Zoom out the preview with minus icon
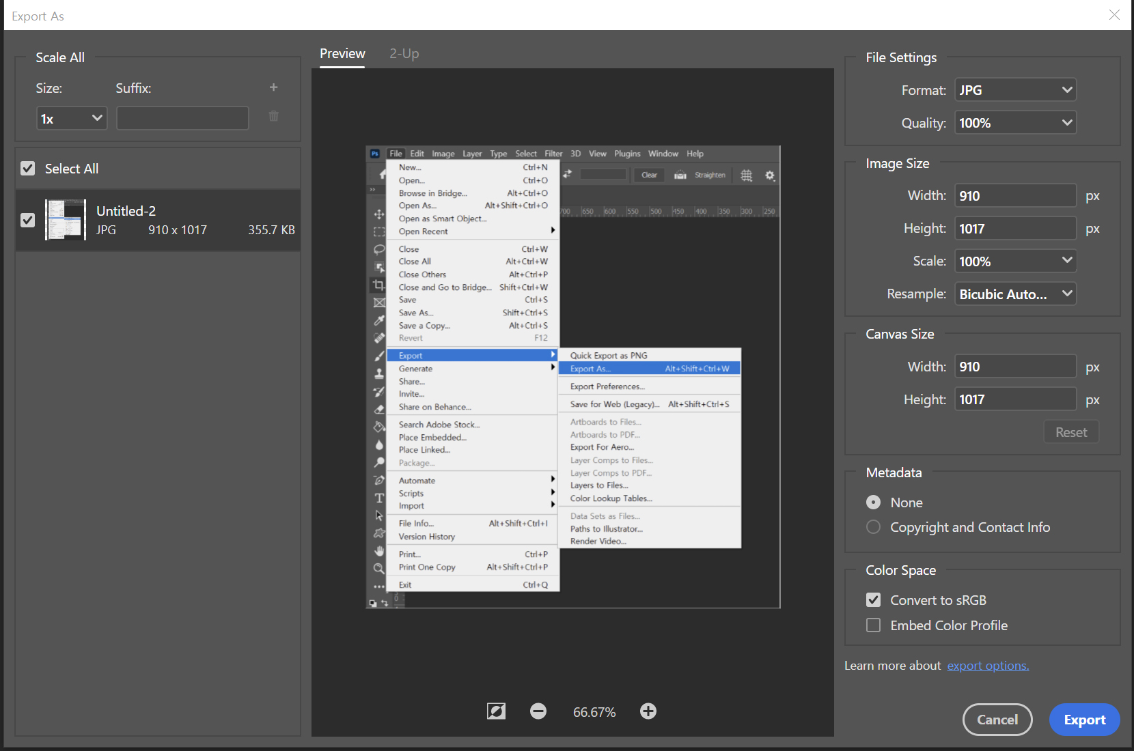 (538, 711)
